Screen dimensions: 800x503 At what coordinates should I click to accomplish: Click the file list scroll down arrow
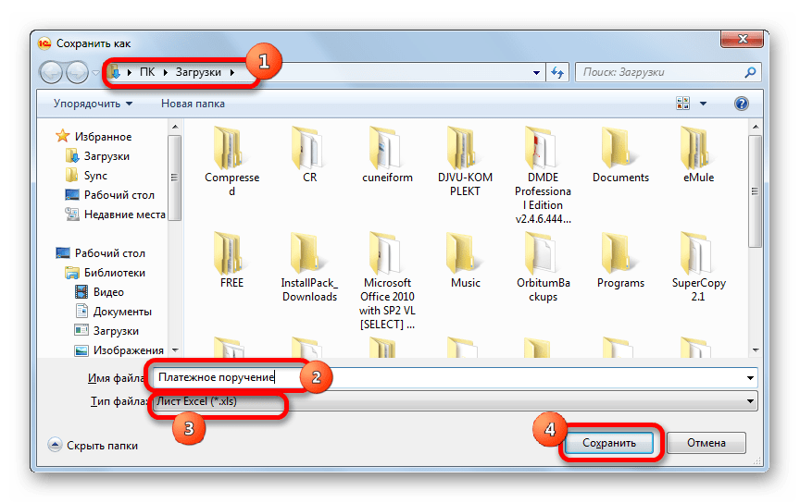tap(756, 350)
